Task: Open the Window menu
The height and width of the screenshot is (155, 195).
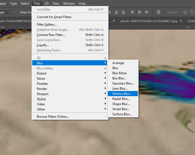Action: click(69, 4)
